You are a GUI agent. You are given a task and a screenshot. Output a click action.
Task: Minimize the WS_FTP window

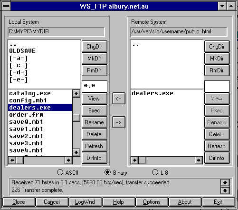[222, 6]
